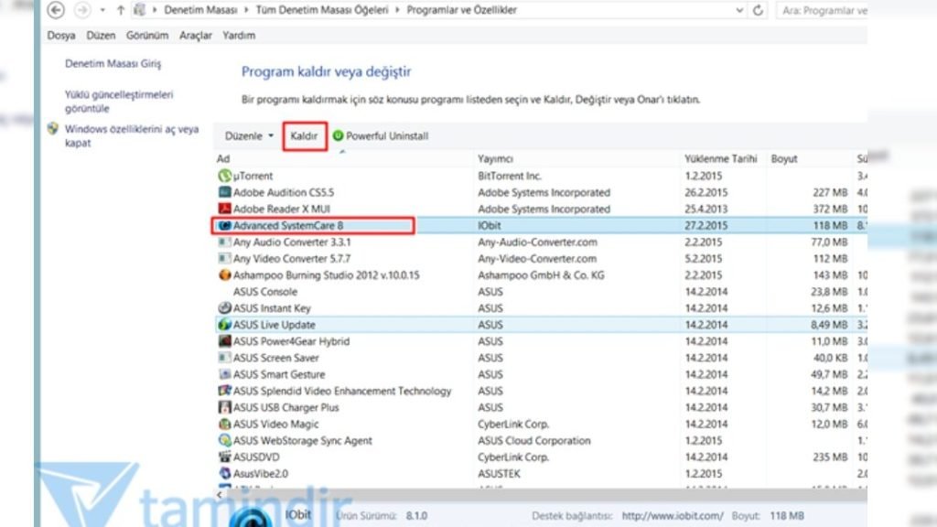
Task: Select the ASUSDVD icon
Action: tap(224, 457)
